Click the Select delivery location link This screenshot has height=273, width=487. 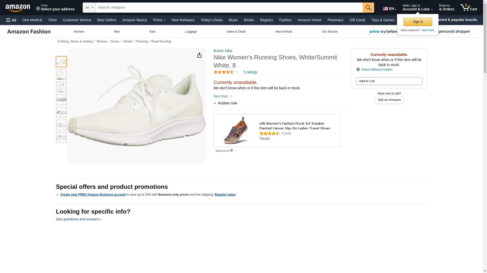[376, 70]
